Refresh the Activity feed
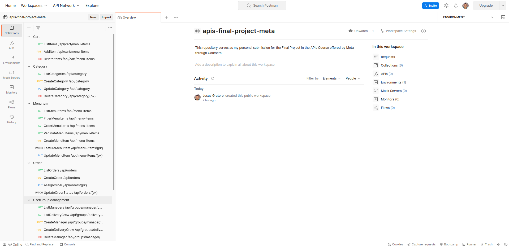509x247 pixels. 213,78
